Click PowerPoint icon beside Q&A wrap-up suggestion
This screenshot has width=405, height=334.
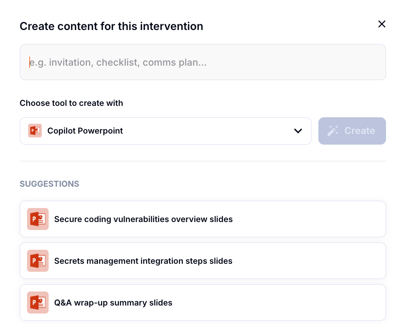click(x=38, y=302)
